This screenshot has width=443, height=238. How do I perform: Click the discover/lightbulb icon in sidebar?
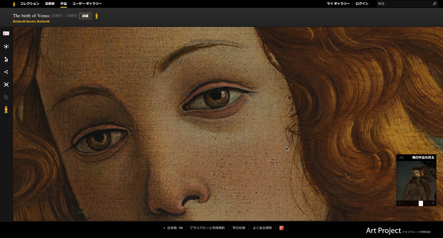coord(6,46)
